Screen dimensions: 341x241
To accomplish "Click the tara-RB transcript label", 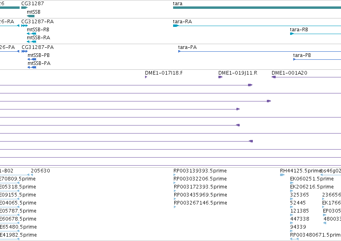I will tap(299, 30).
